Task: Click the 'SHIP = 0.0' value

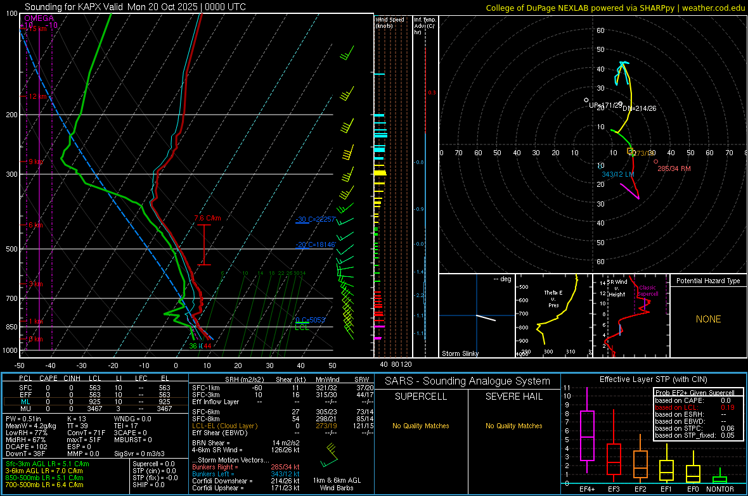Action: [x=148, y=485]
